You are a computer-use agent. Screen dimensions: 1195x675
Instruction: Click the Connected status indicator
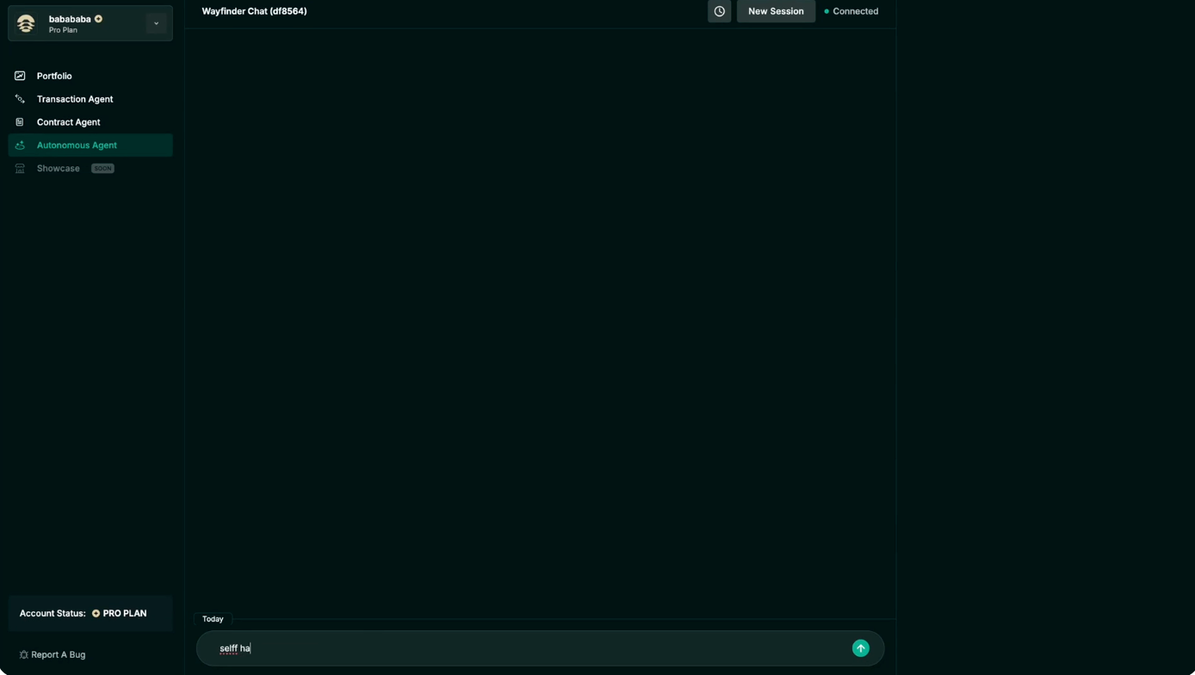(x=851, y=11)
